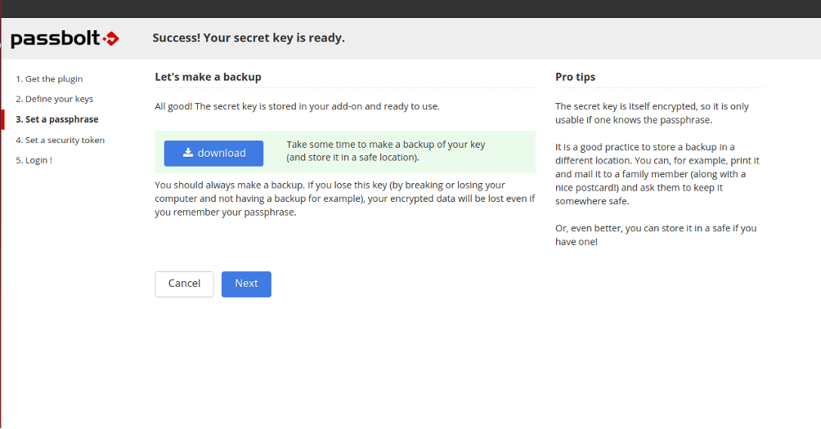Click the "Let's make a backup" heading

pos(208,77)
